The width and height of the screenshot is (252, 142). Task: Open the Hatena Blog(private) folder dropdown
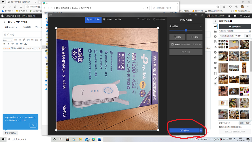pyautogui.click(x=228, y=36)
